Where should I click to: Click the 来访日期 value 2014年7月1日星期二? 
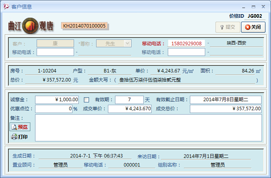[x=206, y=156]
